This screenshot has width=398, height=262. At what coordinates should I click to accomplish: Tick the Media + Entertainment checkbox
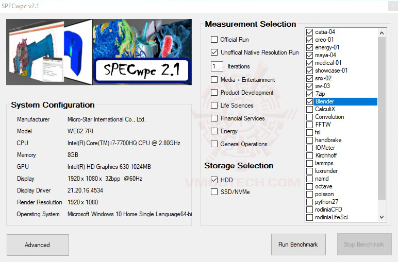pos(214,80)
